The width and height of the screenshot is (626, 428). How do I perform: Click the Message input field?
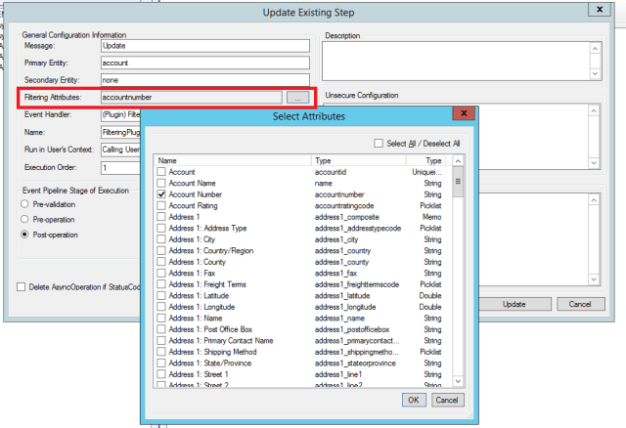coord(205,46)
